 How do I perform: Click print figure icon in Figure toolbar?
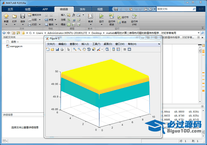pos(62,49)
